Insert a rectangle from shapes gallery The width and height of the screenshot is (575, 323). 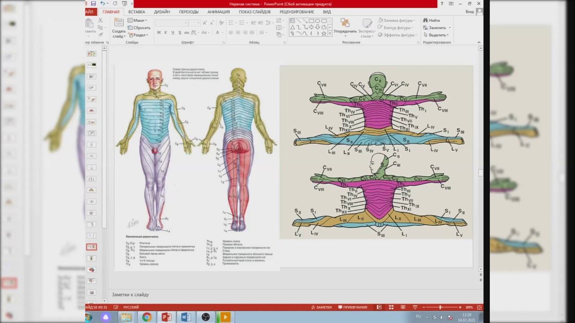point(311,21)
